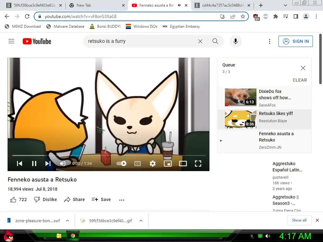The image size is (323, 242).
Task: Toggle the Chrome side panel icon
Action: pos(296,16)
